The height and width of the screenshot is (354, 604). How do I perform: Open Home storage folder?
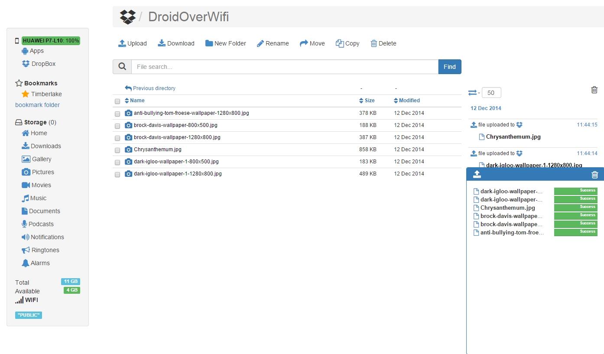point(34,133)
